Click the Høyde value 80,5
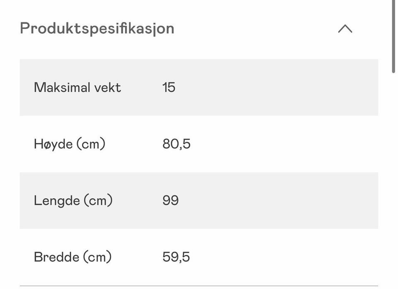The image size is (398, 289). coord(177,144)
